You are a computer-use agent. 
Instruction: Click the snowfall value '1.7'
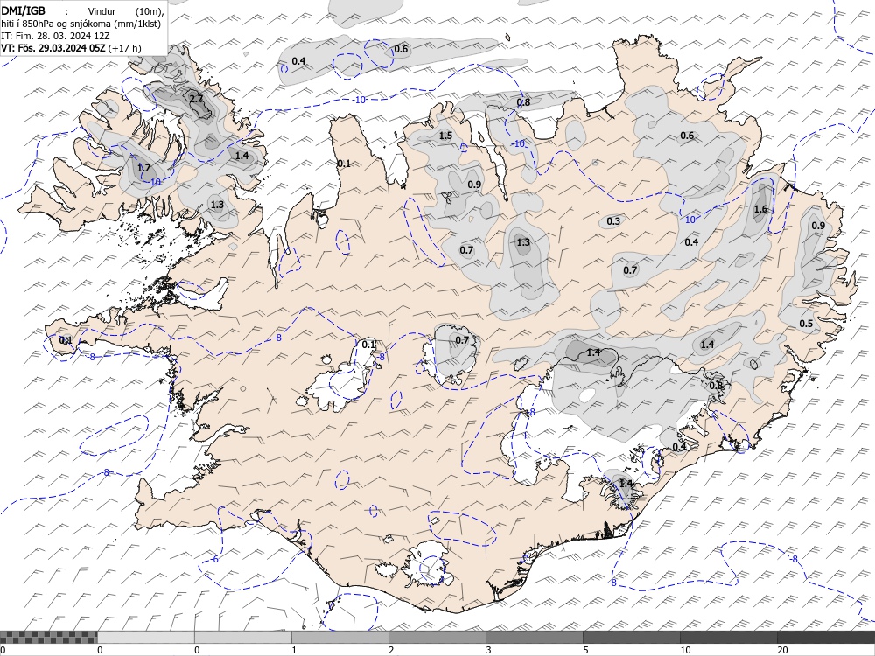143,168
